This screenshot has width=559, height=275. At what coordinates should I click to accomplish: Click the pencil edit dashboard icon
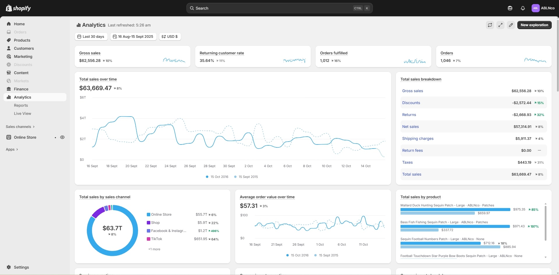point(511,25)
